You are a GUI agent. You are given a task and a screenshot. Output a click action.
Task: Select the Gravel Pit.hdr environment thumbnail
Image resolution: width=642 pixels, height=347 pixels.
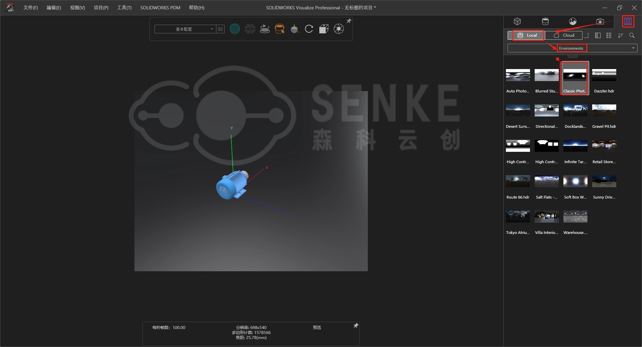[604, 110]
